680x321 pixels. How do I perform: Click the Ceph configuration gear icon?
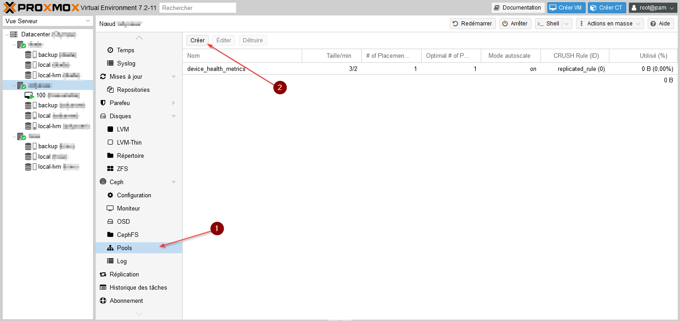(110, 195)
